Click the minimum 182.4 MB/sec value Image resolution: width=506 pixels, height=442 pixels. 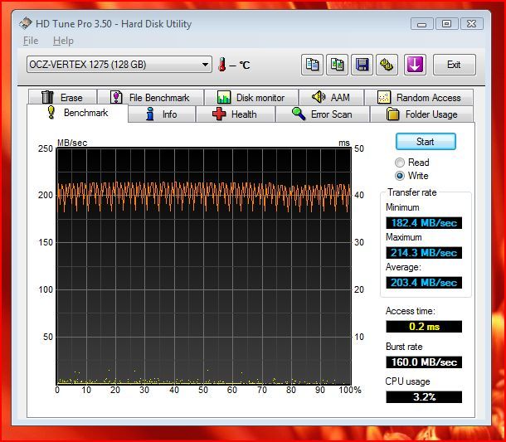click(424, 223)
